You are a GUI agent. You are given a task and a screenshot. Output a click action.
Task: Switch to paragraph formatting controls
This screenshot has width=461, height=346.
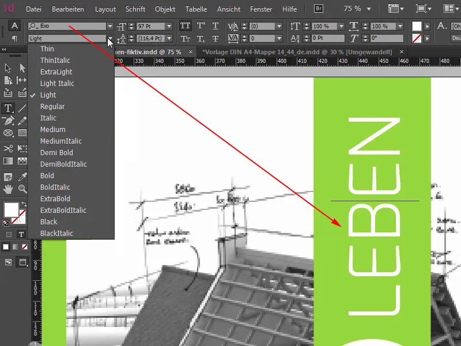point(14,38)
